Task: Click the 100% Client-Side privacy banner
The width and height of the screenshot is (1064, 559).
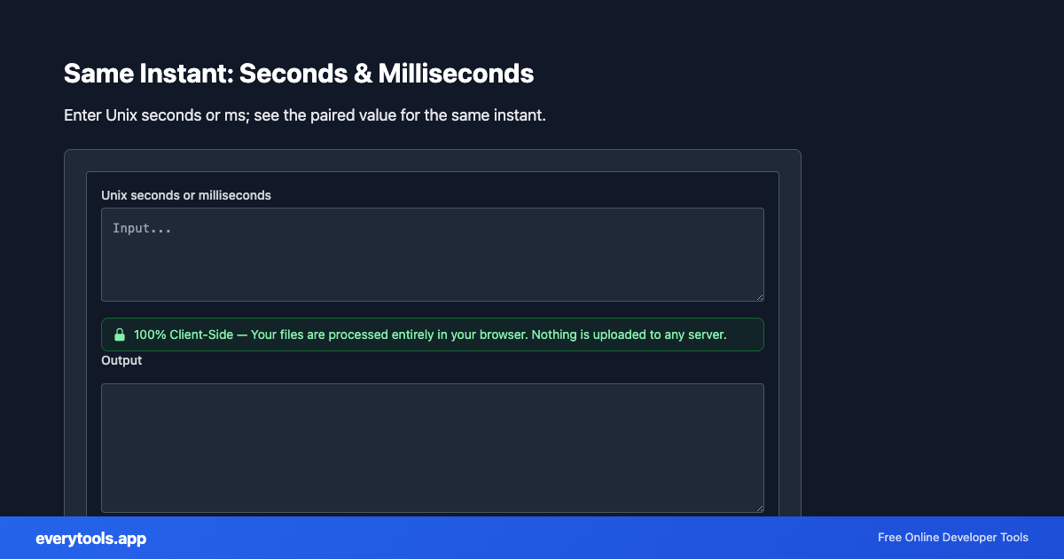Action: tap(433, 335)
